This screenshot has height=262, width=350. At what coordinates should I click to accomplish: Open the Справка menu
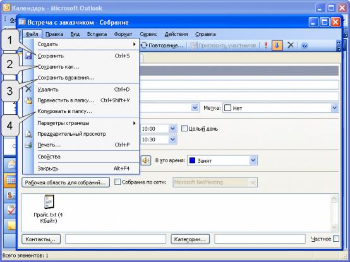pos(205,34)
